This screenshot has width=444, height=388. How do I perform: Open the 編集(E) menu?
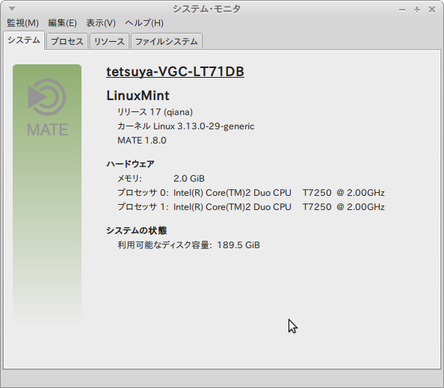point(62,23)
